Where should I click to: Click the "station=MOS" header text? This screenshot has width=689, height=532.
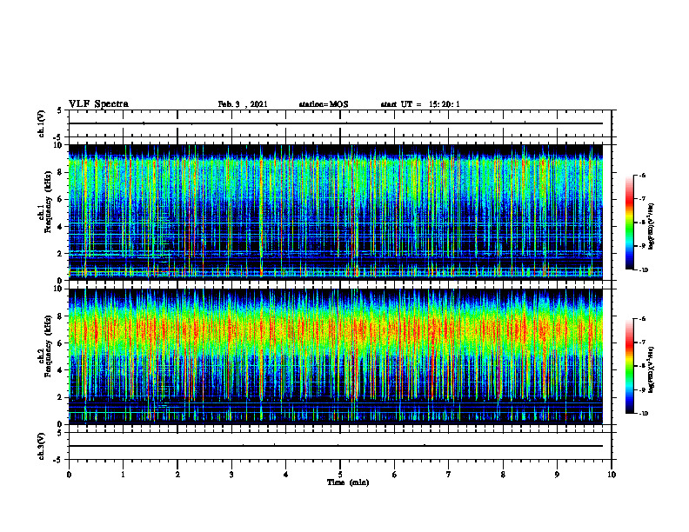(x=324, y=104)
